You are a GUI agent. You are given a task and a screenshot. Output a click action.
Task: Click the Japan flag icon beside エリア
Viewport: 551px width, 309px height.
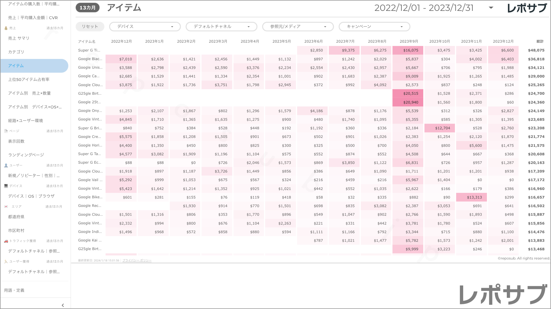(6, 207)
